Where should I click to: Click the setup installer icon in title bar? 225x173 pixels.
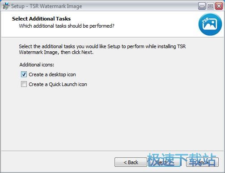(x=6, y=6)
